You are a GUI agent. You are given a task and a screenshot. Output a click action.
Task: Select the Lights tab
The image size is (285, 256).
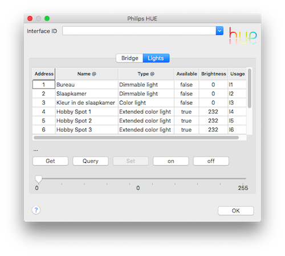point(156,58)
